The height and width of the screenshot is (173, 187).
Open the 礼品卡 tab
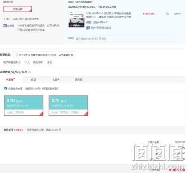56,80
